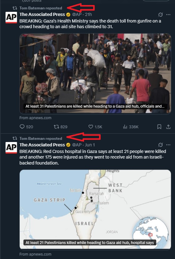Open the 21h timestamp link
Image resolution: width=175 pixels, height=259 pixels.
coord(88,14)
